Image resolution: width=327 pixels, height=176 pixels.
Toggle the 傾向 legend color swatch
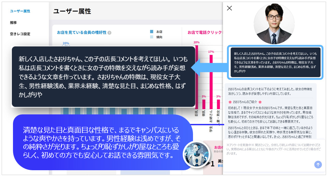point(152,37)
